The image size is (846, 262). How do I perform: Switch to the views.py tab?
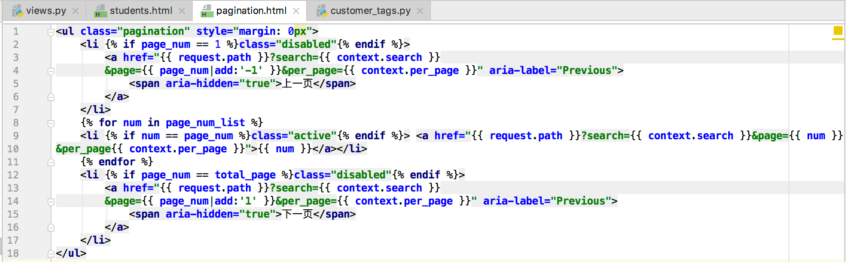point(46,11)
